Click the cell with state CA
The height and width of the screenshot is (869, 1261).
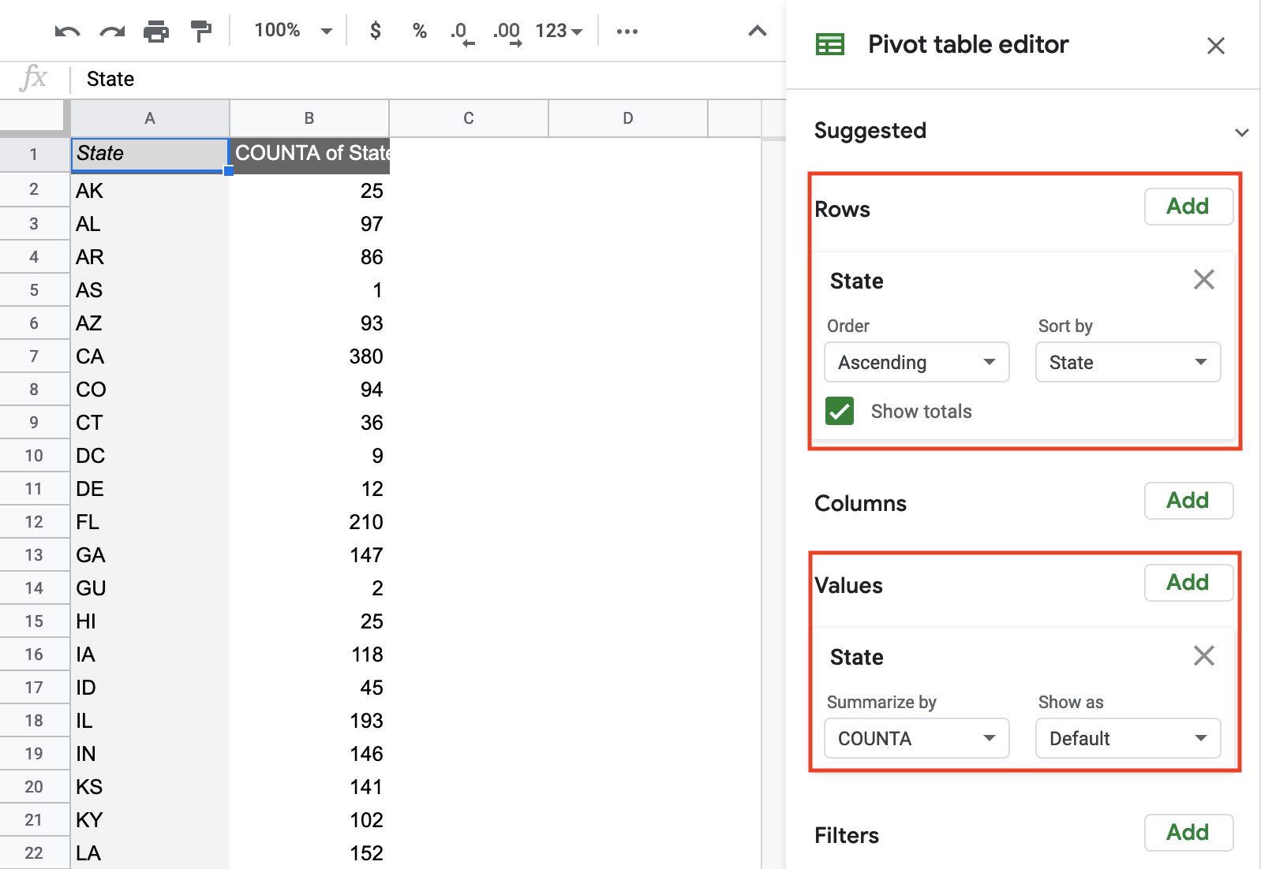150,356
